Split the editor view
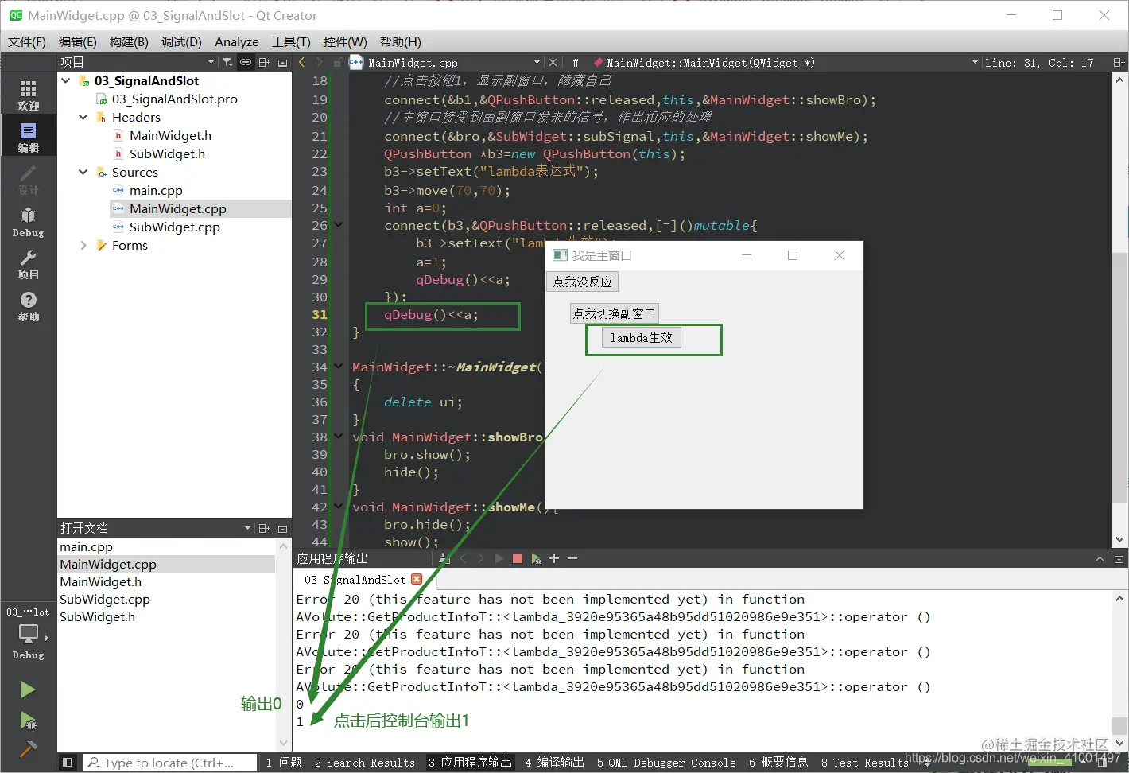This screenshot has height=773, width=1129. 1119,62
